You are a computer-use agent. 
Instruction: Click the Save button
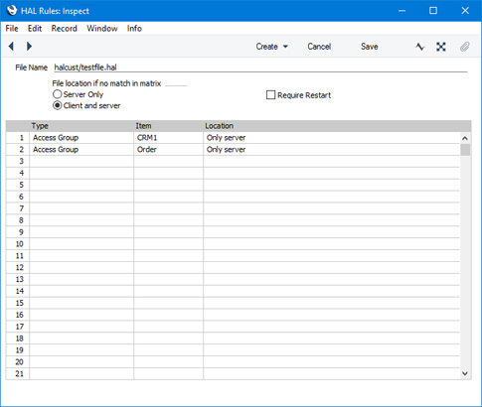click(x=370, y=47)
